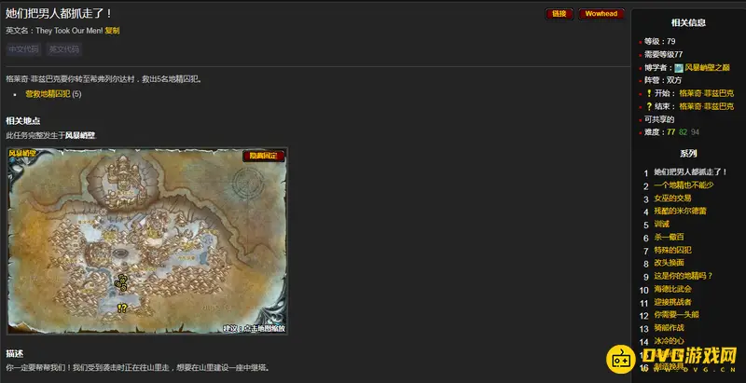Open the 风暴峭壁之巅 achievement icon
746x383 pixels.
[x=679, y=68]
